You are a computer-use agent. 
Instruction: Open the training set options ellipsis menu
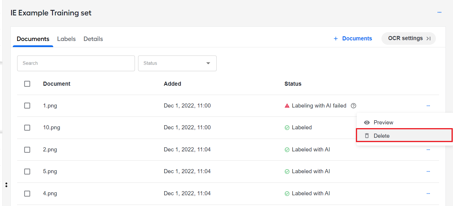(439, 12)
